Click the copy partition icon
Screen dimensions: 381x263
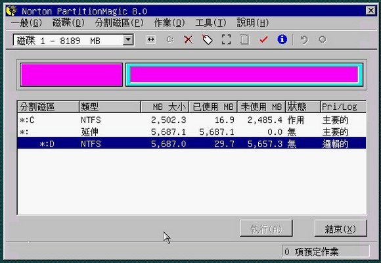click(x=244, y=39)
